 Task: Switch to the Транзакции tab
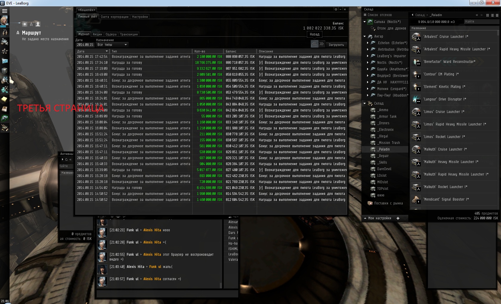(129, 34)
